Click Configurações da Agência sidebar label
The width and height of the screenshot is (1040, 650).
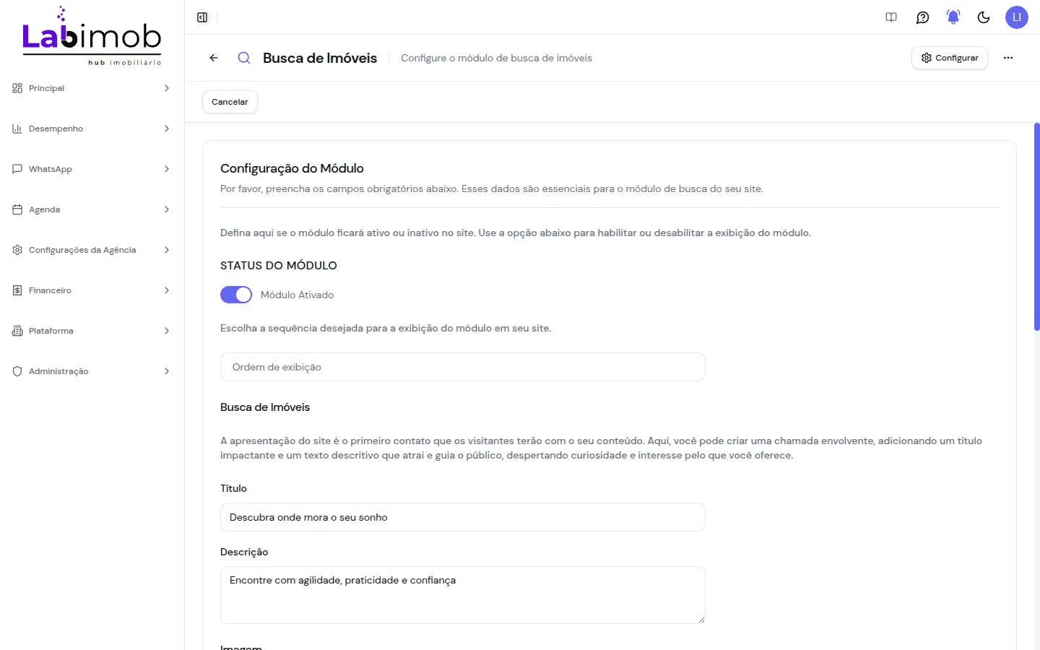[82, 250]
